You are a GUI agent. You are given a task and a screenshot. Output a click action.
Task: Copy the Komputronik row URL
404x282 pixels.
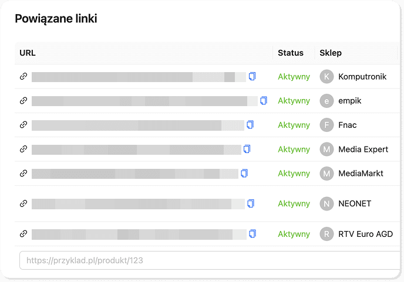click(x=253, y=76)
